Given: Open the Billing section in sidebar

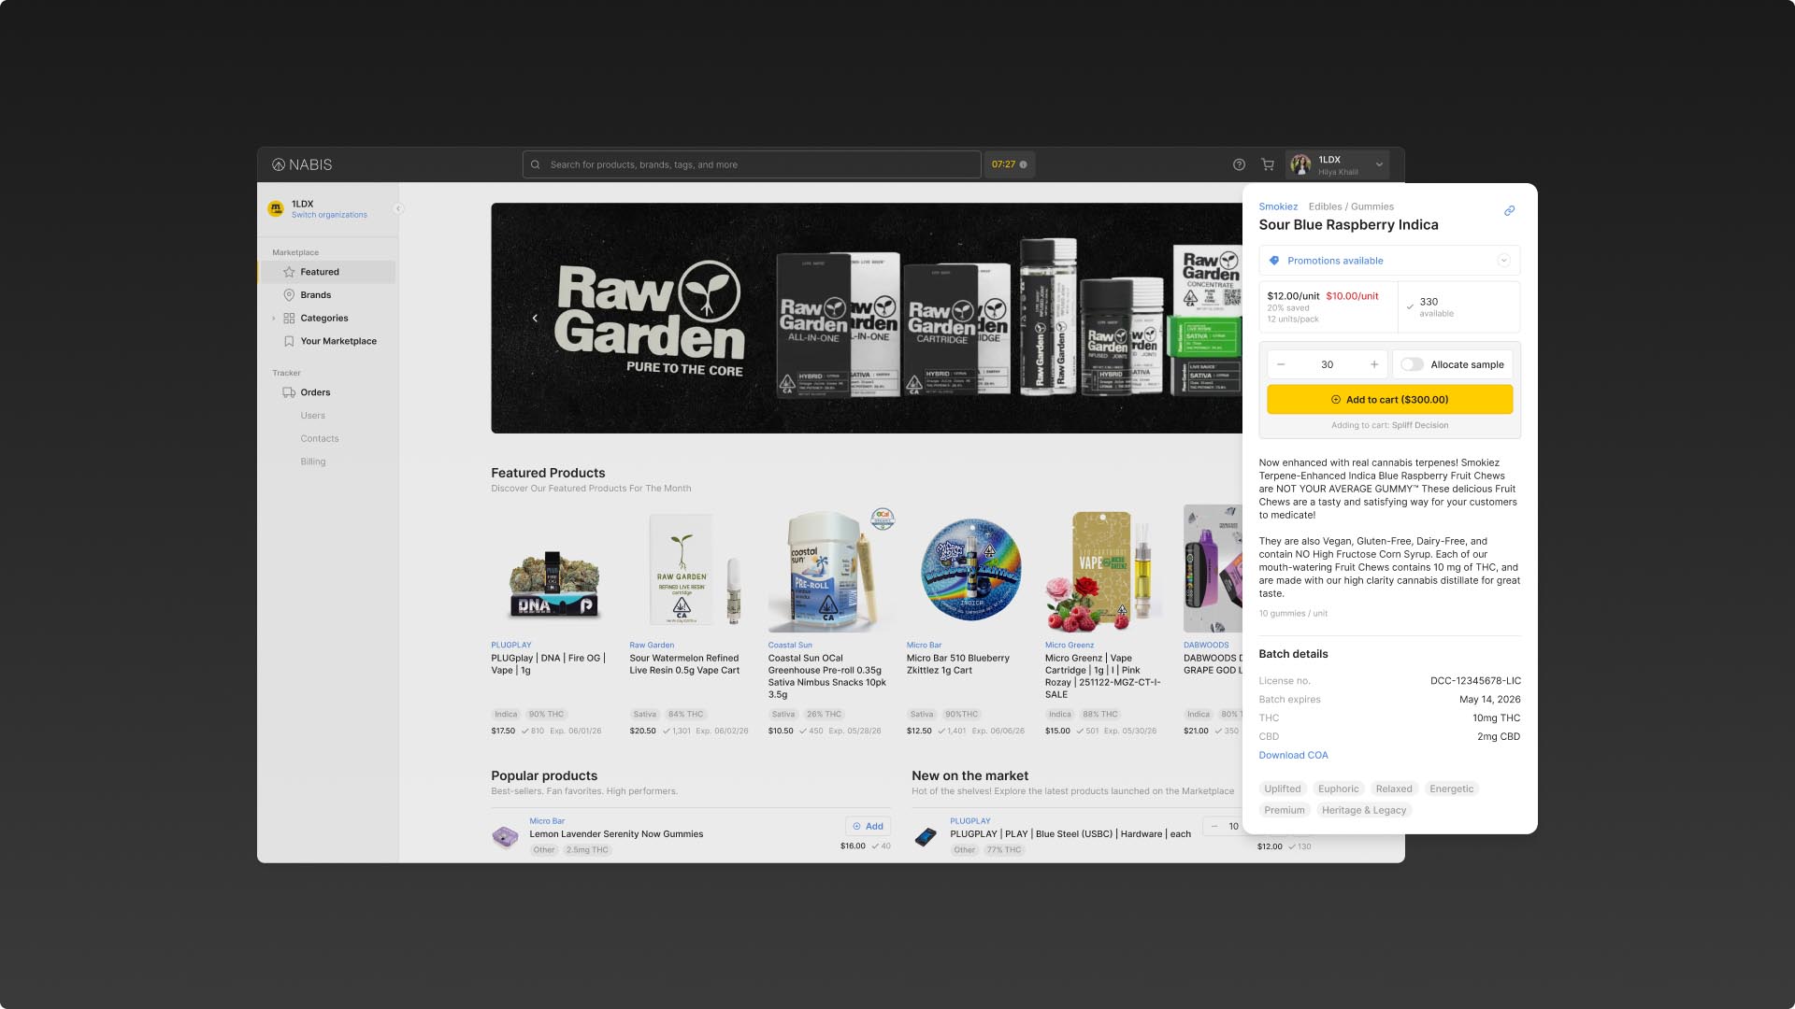Looking at the screenshot, I should [312, 461].
